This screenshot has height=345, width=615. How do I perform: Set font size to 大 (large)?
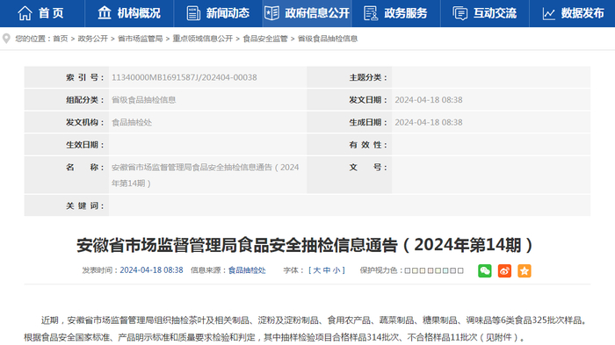tap(317, 270)
